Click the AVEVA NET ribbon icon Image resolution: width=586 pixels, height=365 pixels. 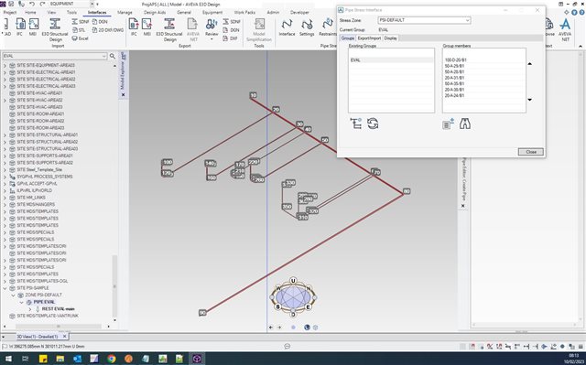[x=565, y=29]
